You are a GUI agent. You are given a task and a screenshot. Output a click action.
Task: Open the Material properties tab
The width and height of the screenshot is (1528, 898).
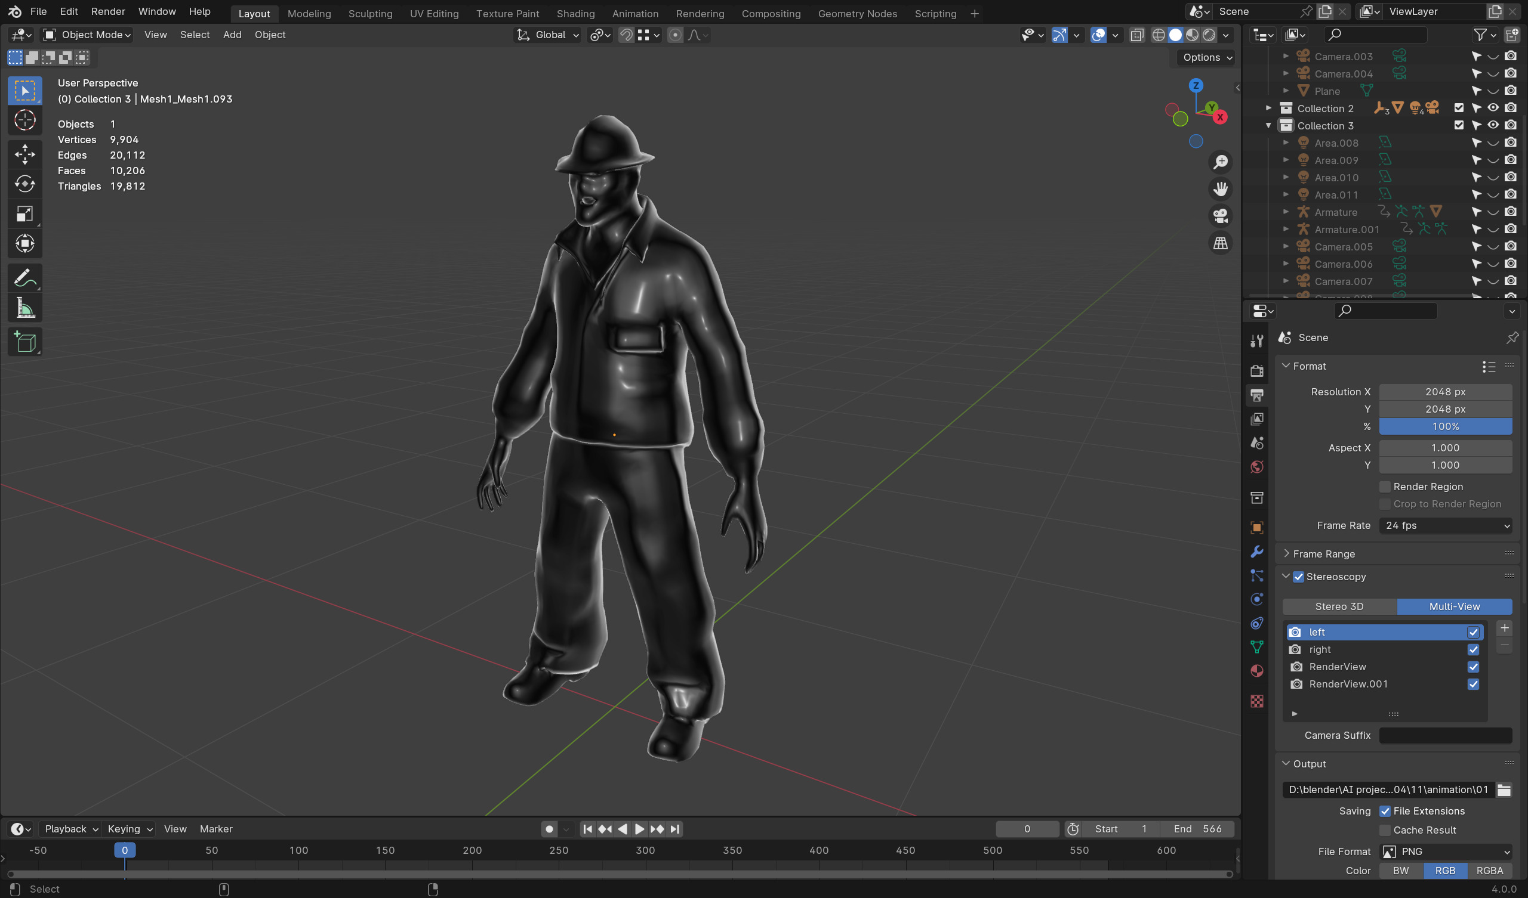point(1257,671)
